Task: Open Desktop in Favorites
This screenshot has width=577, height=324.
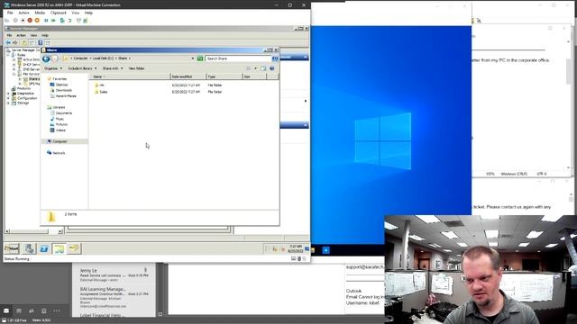Action: pos(59,85)
